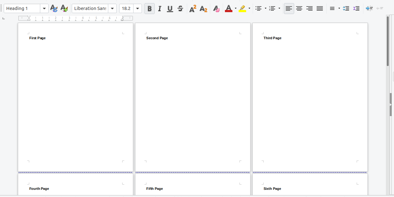Italicize the selected text
The image size is (394, 197).
point(159,8)
